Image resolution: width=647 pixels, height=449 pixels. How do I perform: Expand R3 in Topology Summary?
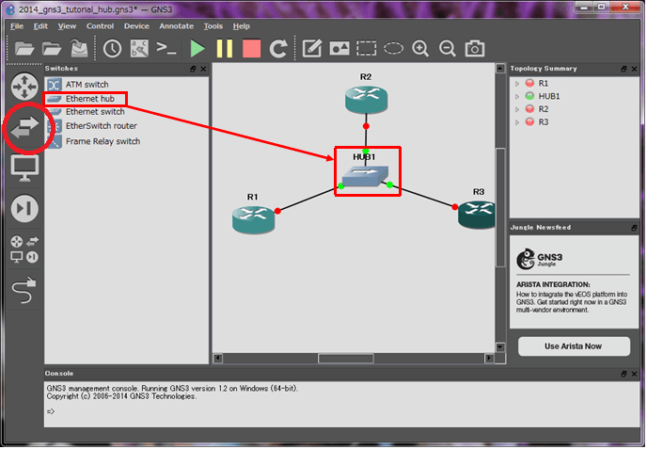(x=517, y=122)
